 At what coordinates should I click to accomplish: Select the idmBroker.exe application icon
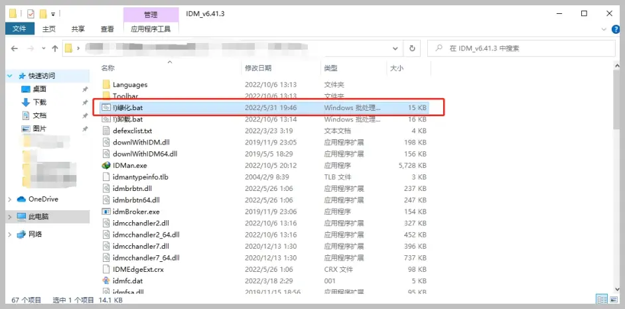[106, 212]
